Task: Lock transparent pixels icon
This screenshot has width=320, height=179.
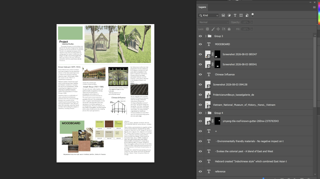Action: point(207,29)
